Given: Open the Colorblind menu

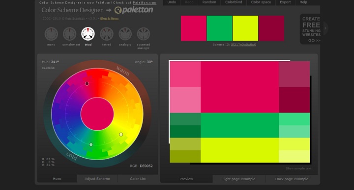Looking at the screenshot, I should click(x=234, y=2).
